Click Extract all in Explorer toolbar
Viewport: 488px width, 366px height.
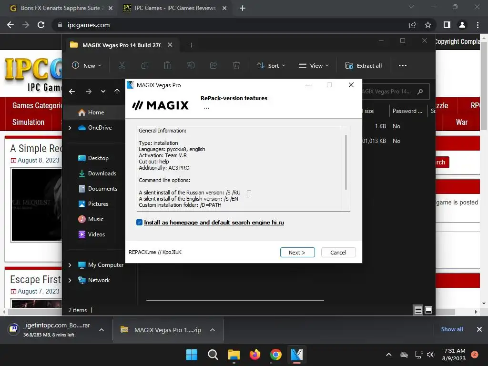364,66
